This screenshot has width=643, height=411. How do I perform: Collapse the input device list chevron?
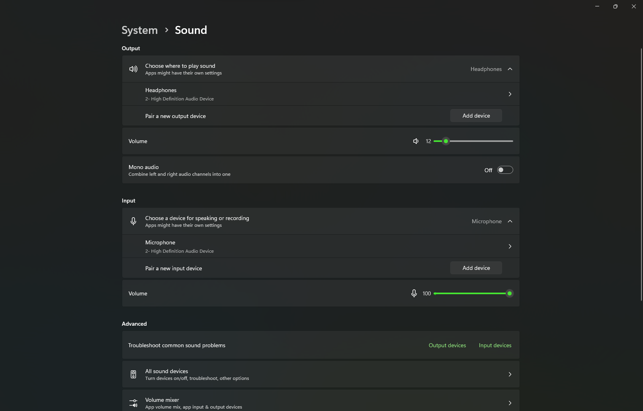[x=510, y=221]
